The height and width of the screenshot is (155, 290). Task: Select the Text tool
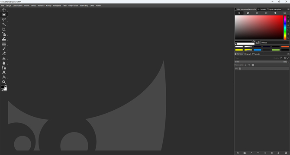[x=4, y=73]
